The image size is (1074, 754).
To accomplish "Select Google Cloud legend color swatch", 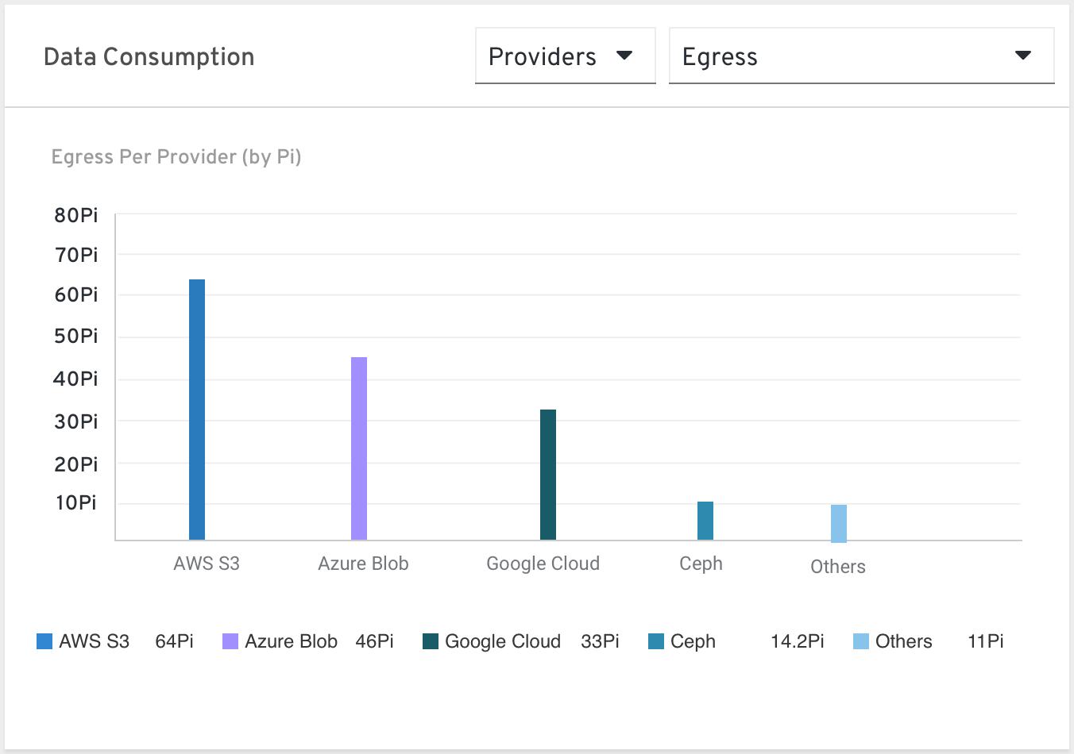I will click(431, 641).
